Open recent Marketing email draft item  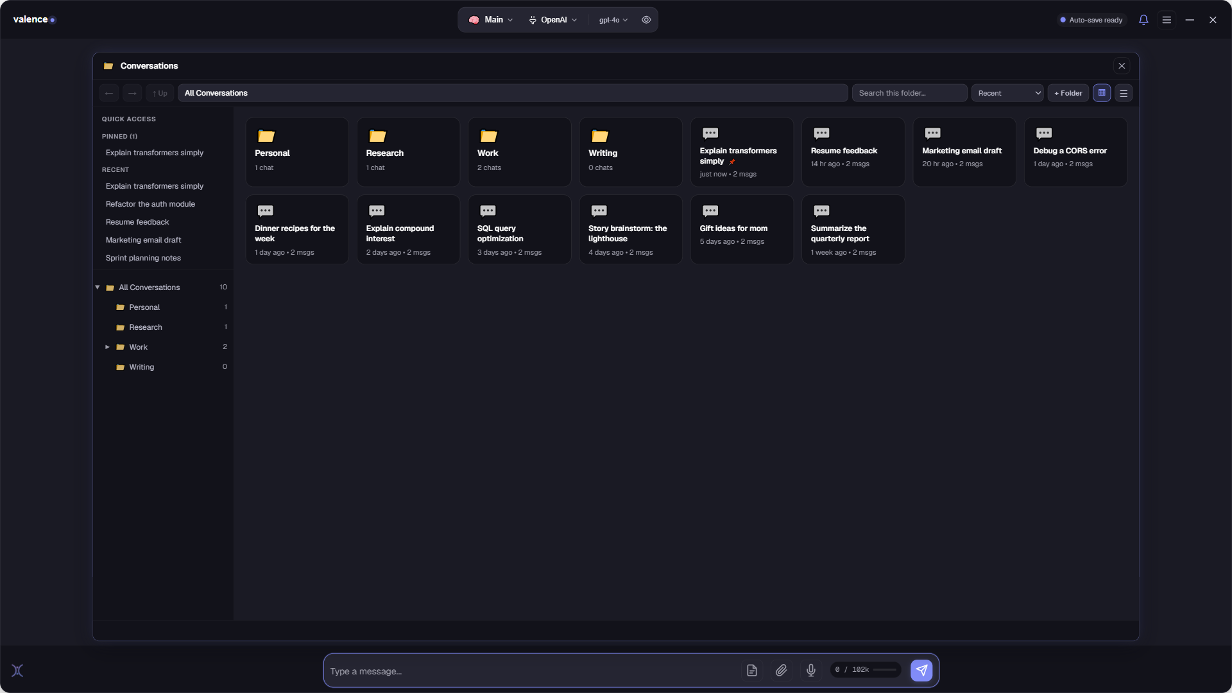(x=143, y=240)
